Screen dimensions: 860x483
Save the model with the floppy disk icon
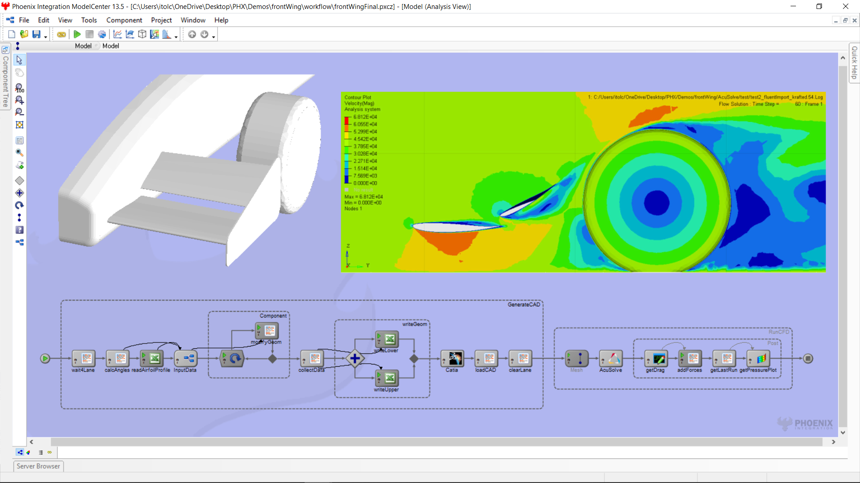(x=36, y=34)
